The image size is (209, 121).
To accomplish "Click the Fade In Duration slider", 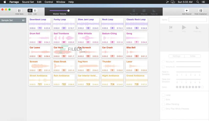I will pyautogui.click(x=188, y=72).
